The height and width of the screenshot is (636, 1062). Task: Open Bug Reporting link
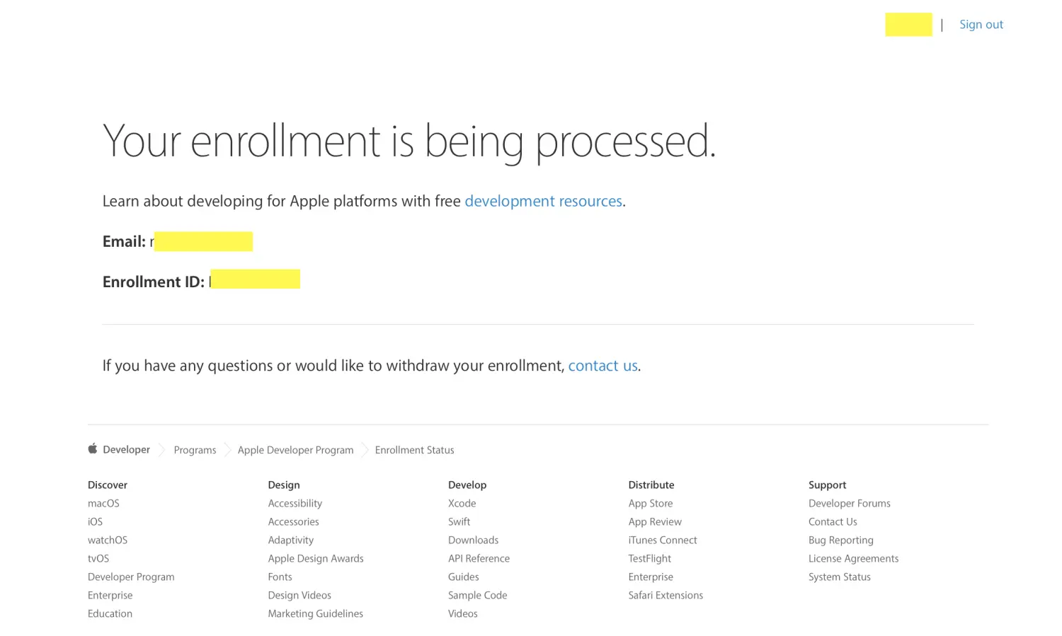coord(841,540)
